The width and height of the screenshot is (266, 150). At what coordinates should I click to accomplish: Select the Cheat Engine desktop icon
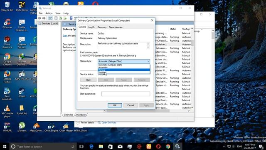pos(51,127)
